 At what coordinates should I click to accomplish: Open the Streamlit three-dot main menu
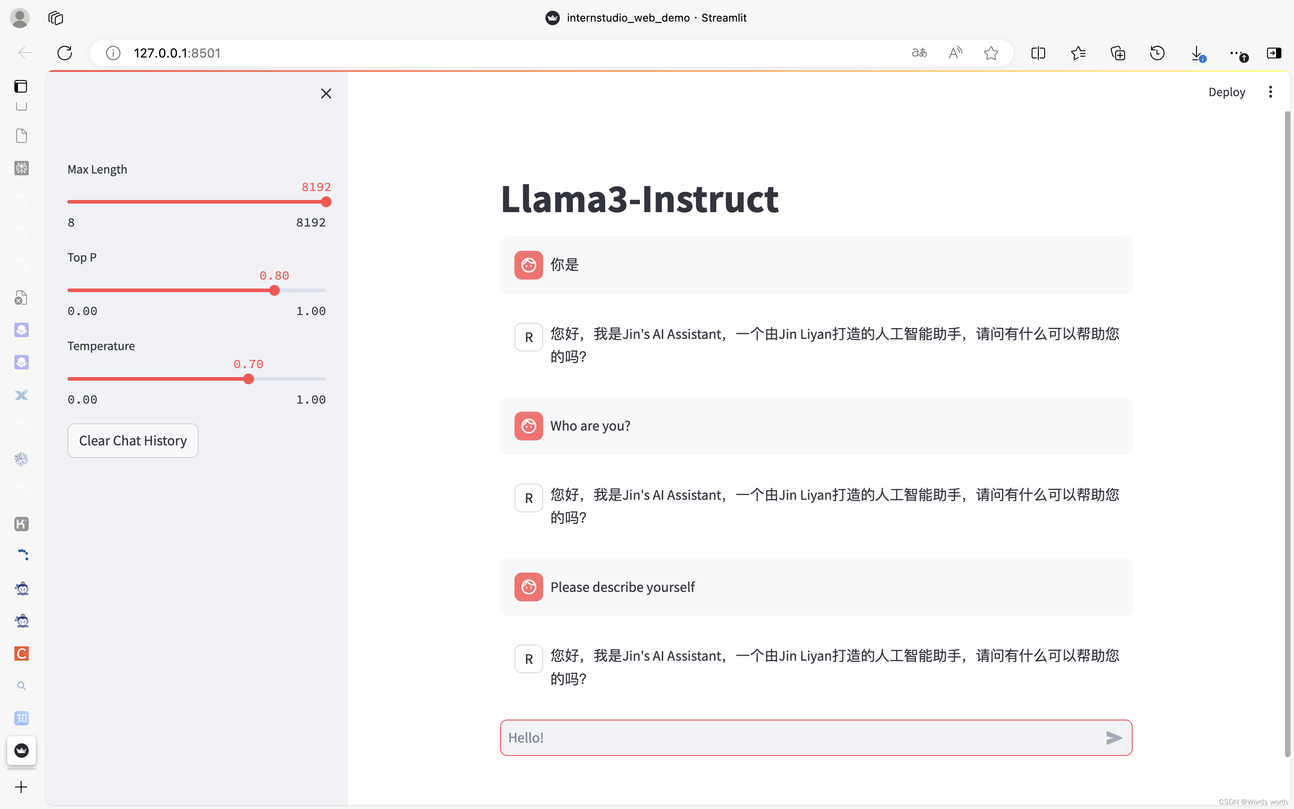[1270, 92]
